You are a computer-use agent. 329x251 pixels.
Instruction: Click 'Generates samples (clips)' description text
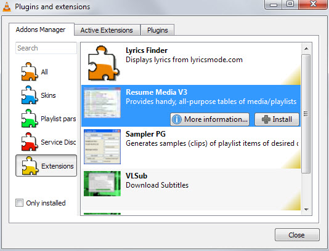pos(212,143)
